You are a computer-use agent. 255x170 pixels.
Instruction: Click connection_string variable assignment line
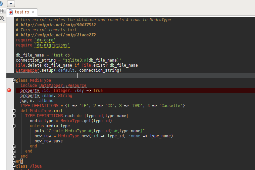coord(68,60)
